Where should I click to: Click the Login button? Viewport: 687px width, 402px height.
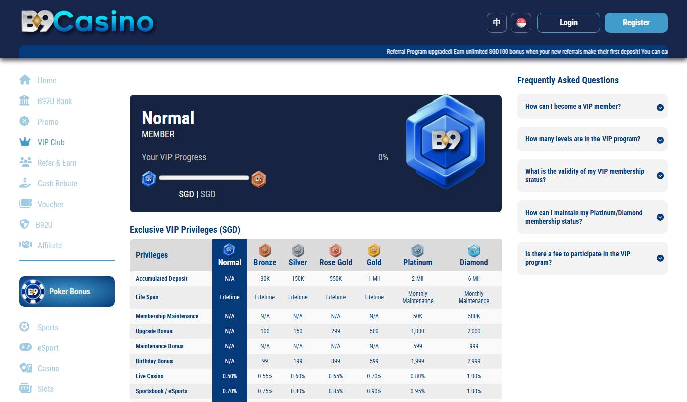pos(569,23)
